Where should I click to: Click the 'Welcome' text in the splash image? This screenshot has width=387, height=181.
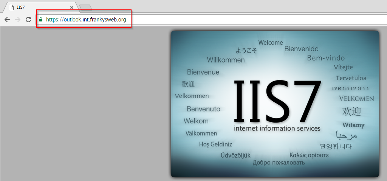point(271,43)
